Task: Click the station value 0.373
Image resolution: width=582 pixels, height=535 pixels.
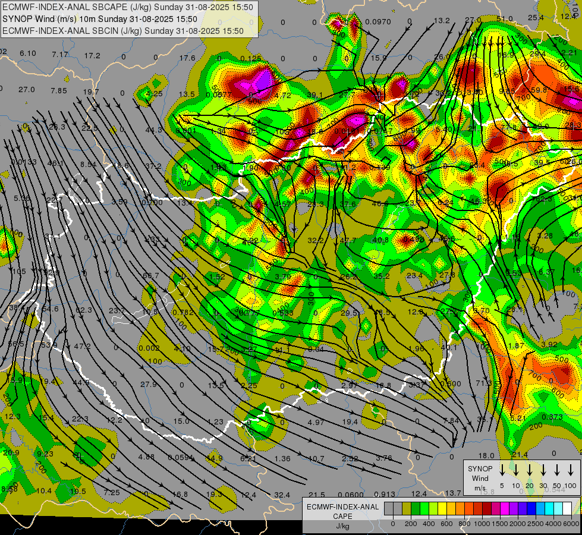Action: (552, 417)
